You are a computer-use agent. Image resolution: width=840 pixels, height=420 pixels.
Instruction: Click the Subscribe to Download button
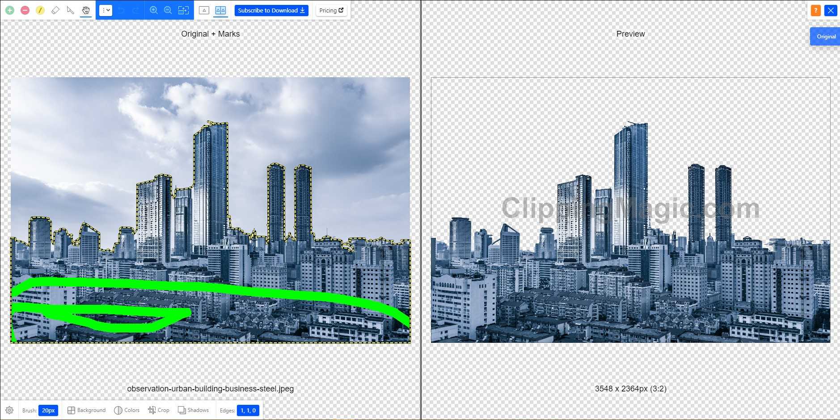tap(271, 10)
